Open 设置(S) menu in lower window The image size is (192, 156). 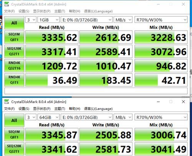point(24,109)
